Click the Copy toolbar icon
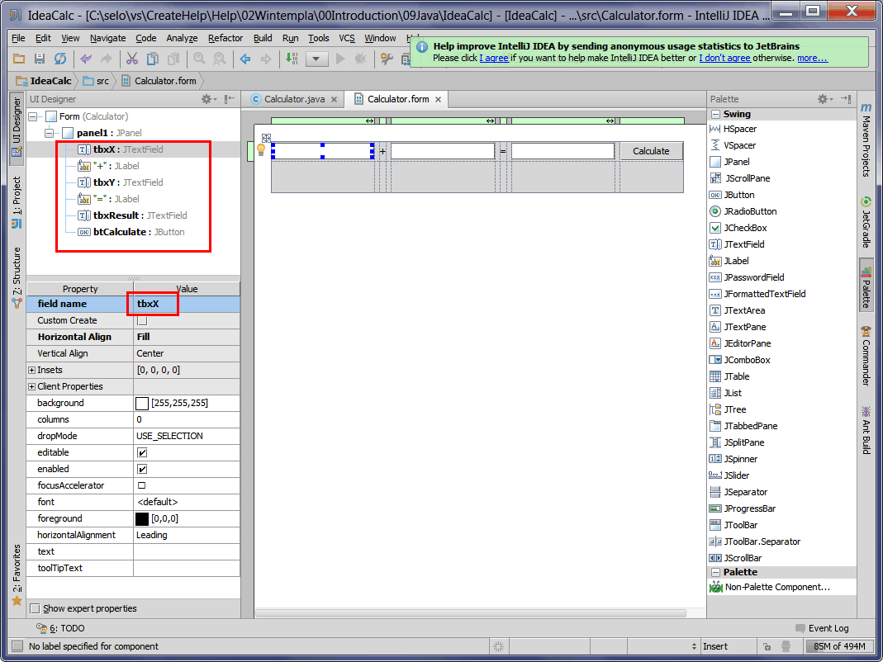This screenshot has width=883, height=662. 152,59
